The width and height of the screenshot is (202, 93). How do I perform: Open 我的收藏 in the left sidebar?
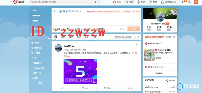(x=36, y=16)
